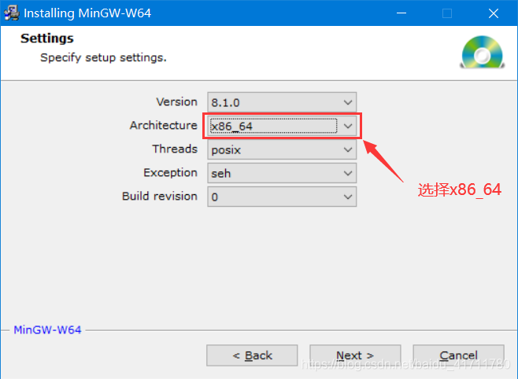Minimize the Installing MinGW-W64 window

[x=401, y=13]
